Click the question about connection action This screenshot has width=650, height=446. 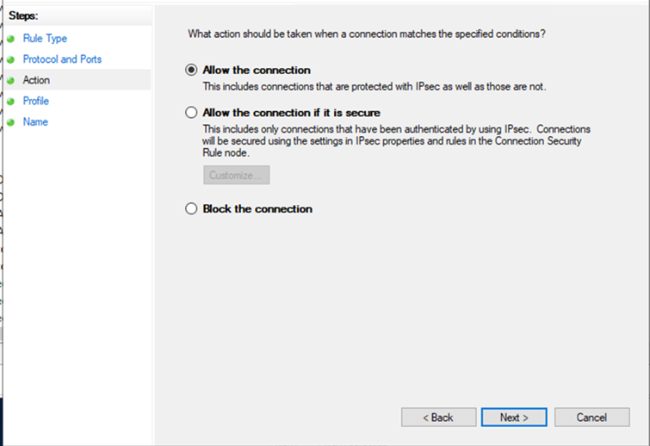367,34
